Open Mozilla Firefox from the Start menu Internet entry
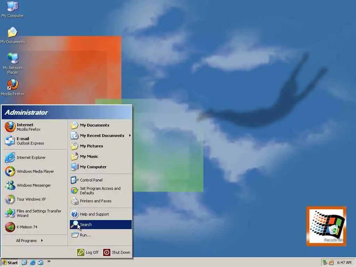This screenshot has width=356, height=267. click(x=35, y=127)
